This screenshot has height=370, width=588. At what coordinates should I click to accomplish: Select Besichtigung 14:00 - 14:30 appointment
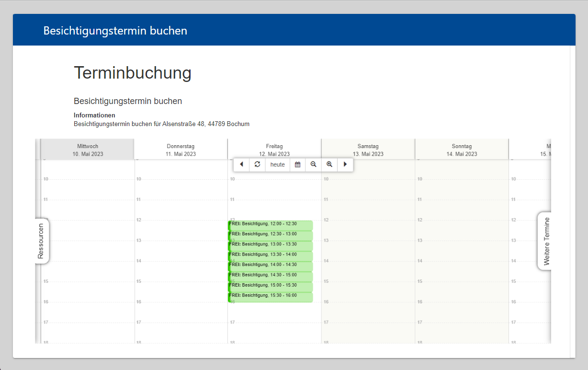(270, 265)
